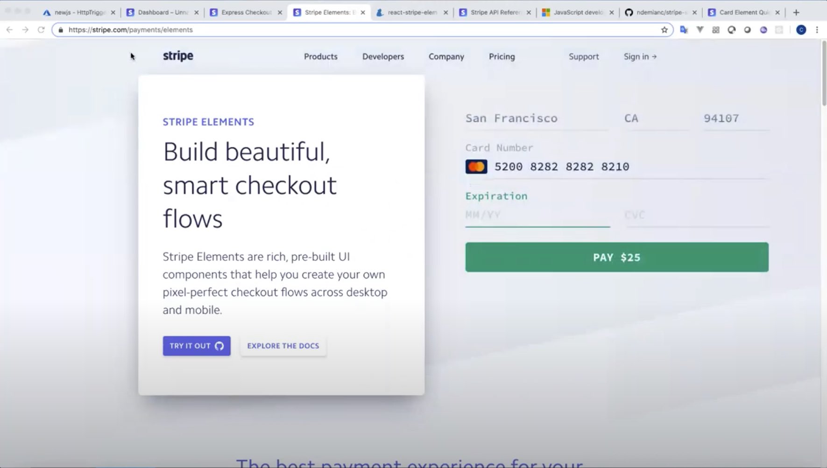Open the Chrome profile avatar C

click(800, 29)
